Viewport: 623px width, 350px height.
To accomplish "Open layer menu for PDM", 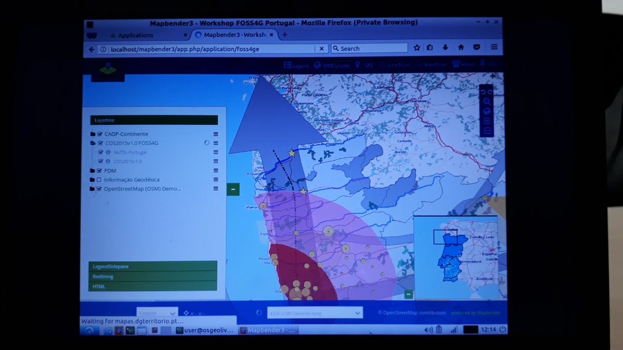I will click(x=215, y=170).
